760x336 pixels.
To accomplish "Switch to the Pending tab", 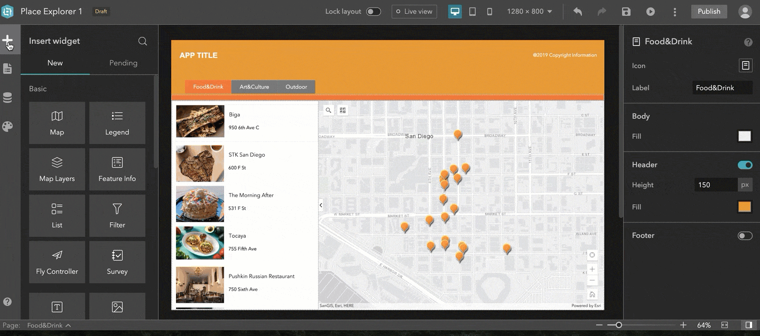I will coord(123,63).
